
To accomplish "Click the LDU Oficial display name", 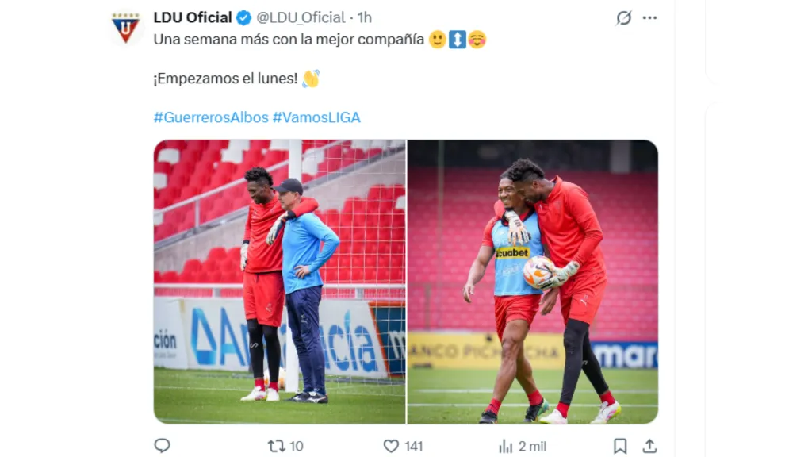I will coord(193,17).
